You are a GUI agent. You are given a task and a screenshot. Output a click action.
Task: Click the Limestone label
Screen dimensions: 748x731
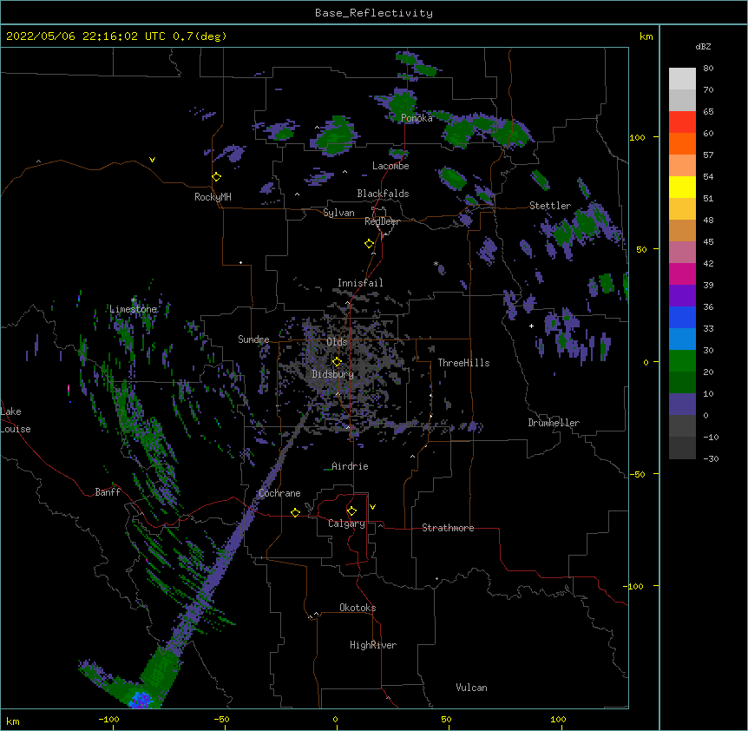pos(133,309)
